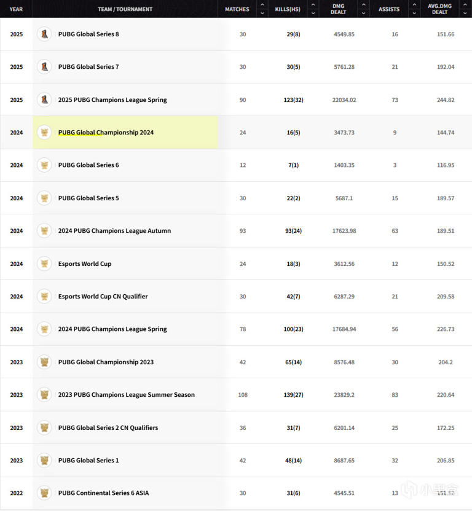The height and width of the screenshot is (511, 472).
Task: Sort Matches column ascending with up arrow
Action: (262, 5)
